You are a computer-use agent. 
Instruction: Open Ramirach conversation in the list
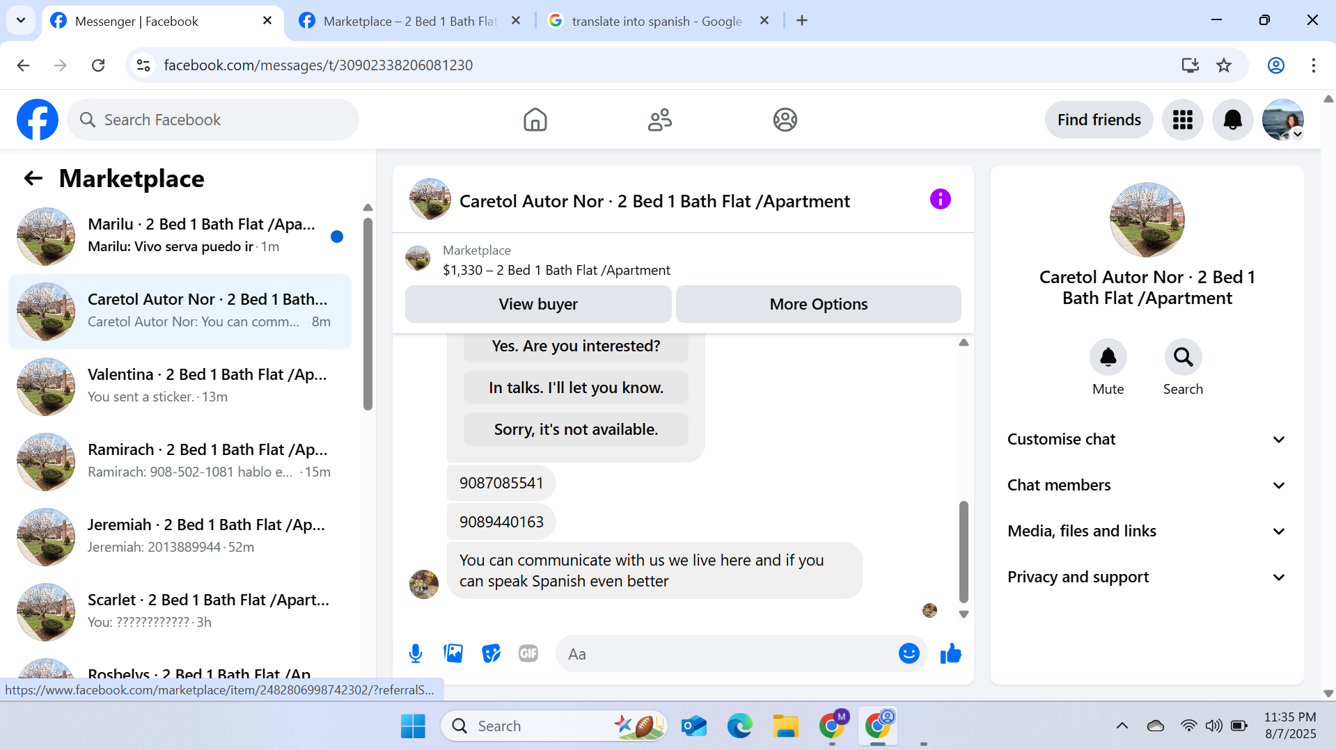(x=180, y=462)
